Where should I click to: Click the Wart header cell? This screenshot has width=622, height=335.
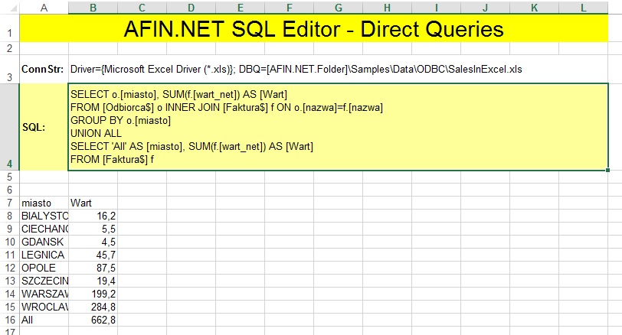(x=93, y=203)
